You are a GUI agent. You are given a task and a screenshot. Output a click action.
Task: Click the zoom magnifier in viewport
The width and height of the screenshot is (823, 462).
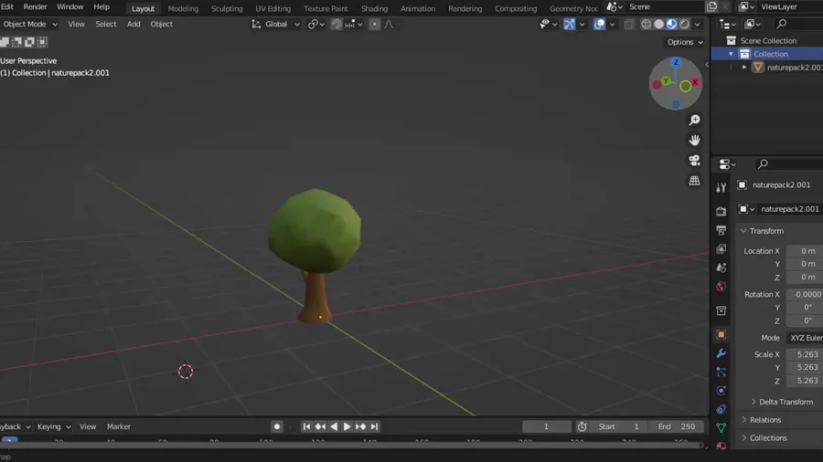[x=694, y=120]
